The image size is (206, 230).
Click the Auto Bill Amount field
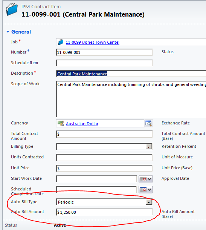pos(104,212)
